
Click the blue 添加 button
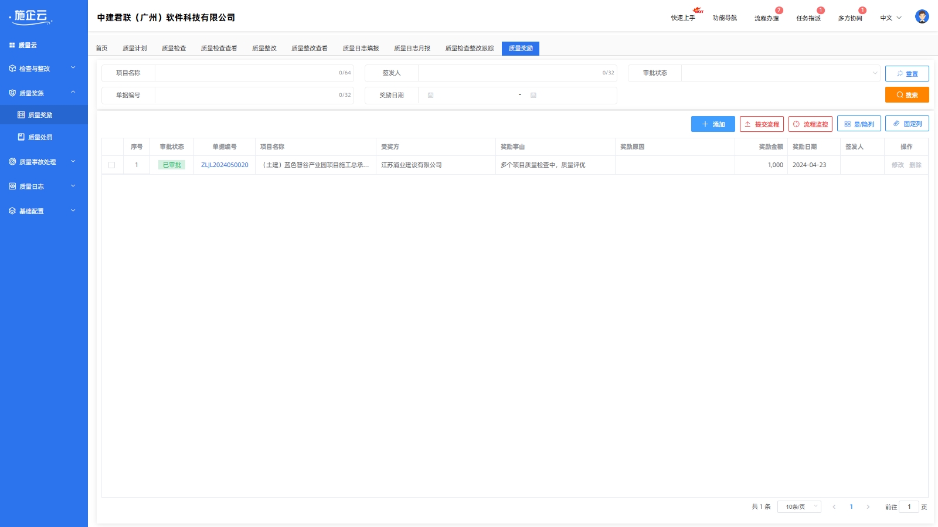(x=712, y=124)
